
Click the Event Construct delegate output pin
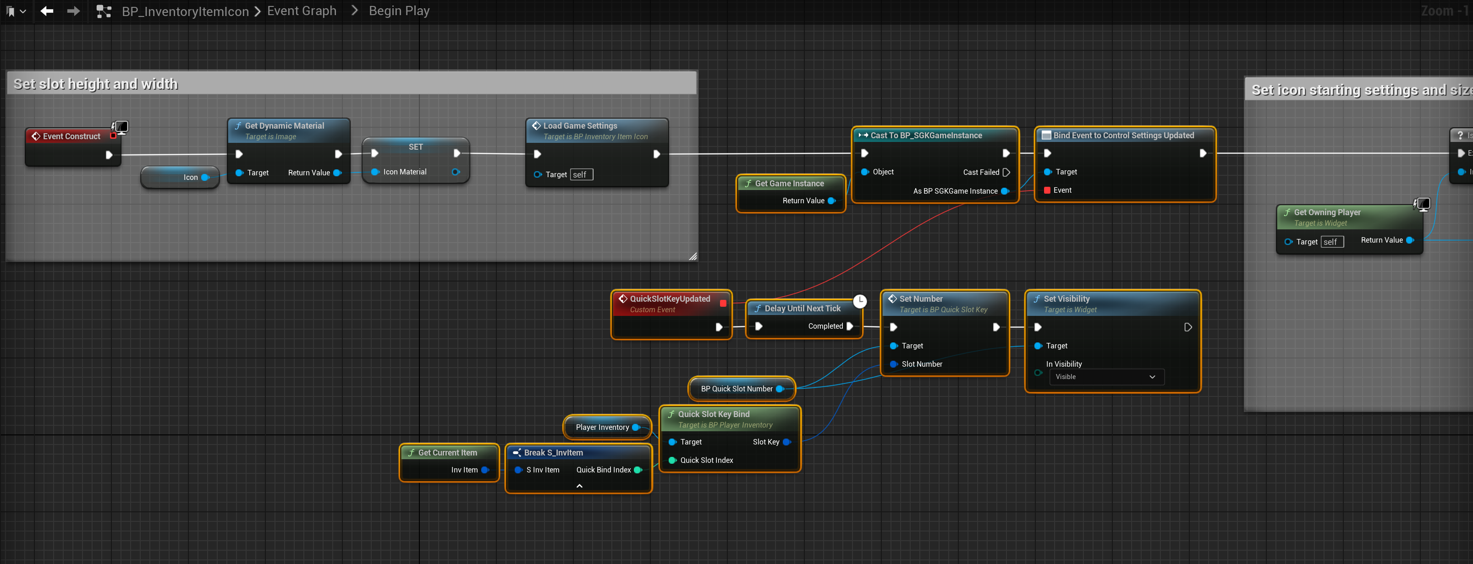click(113, 136)
